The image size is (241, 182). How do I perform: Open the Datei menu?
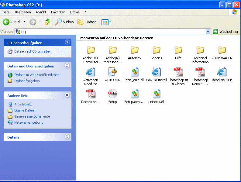pyautogui.click(x=6, y=12)
